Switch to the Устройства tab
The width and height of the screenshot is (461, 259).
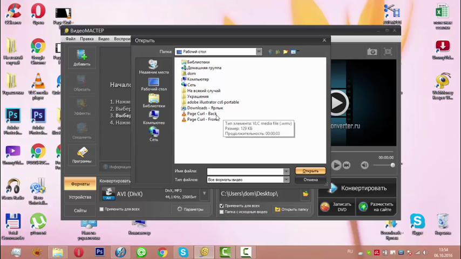[80, 197]
